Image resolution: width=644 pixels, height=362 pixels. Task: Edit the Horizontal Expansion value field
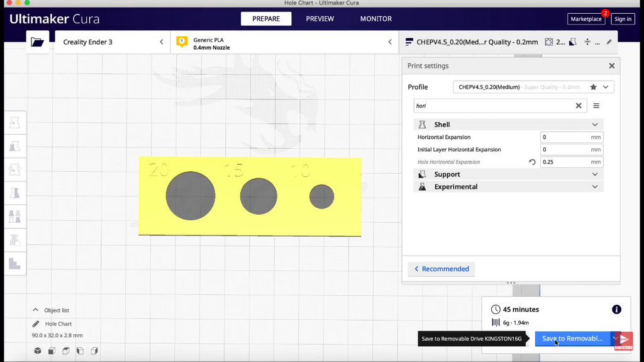click(x=572, y=137)
